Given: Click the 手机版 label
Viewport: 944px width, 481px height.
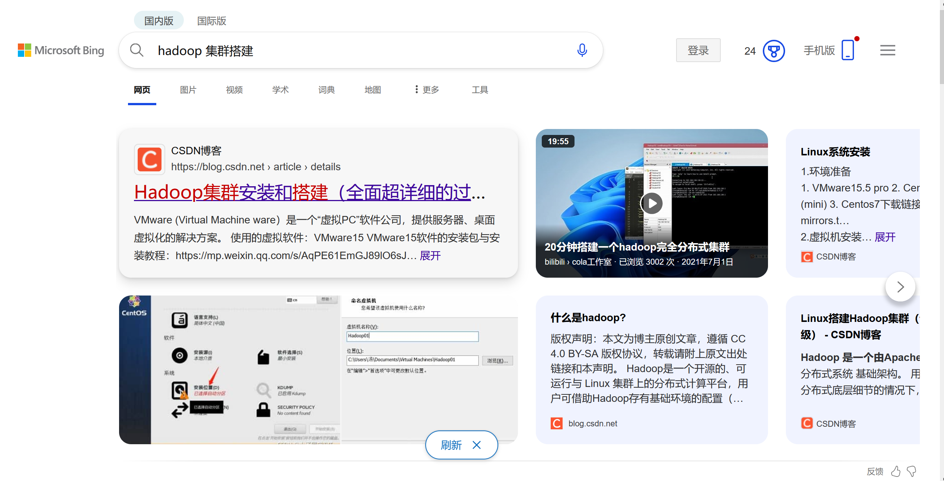Looking at the screenshot, I should 819,50.
